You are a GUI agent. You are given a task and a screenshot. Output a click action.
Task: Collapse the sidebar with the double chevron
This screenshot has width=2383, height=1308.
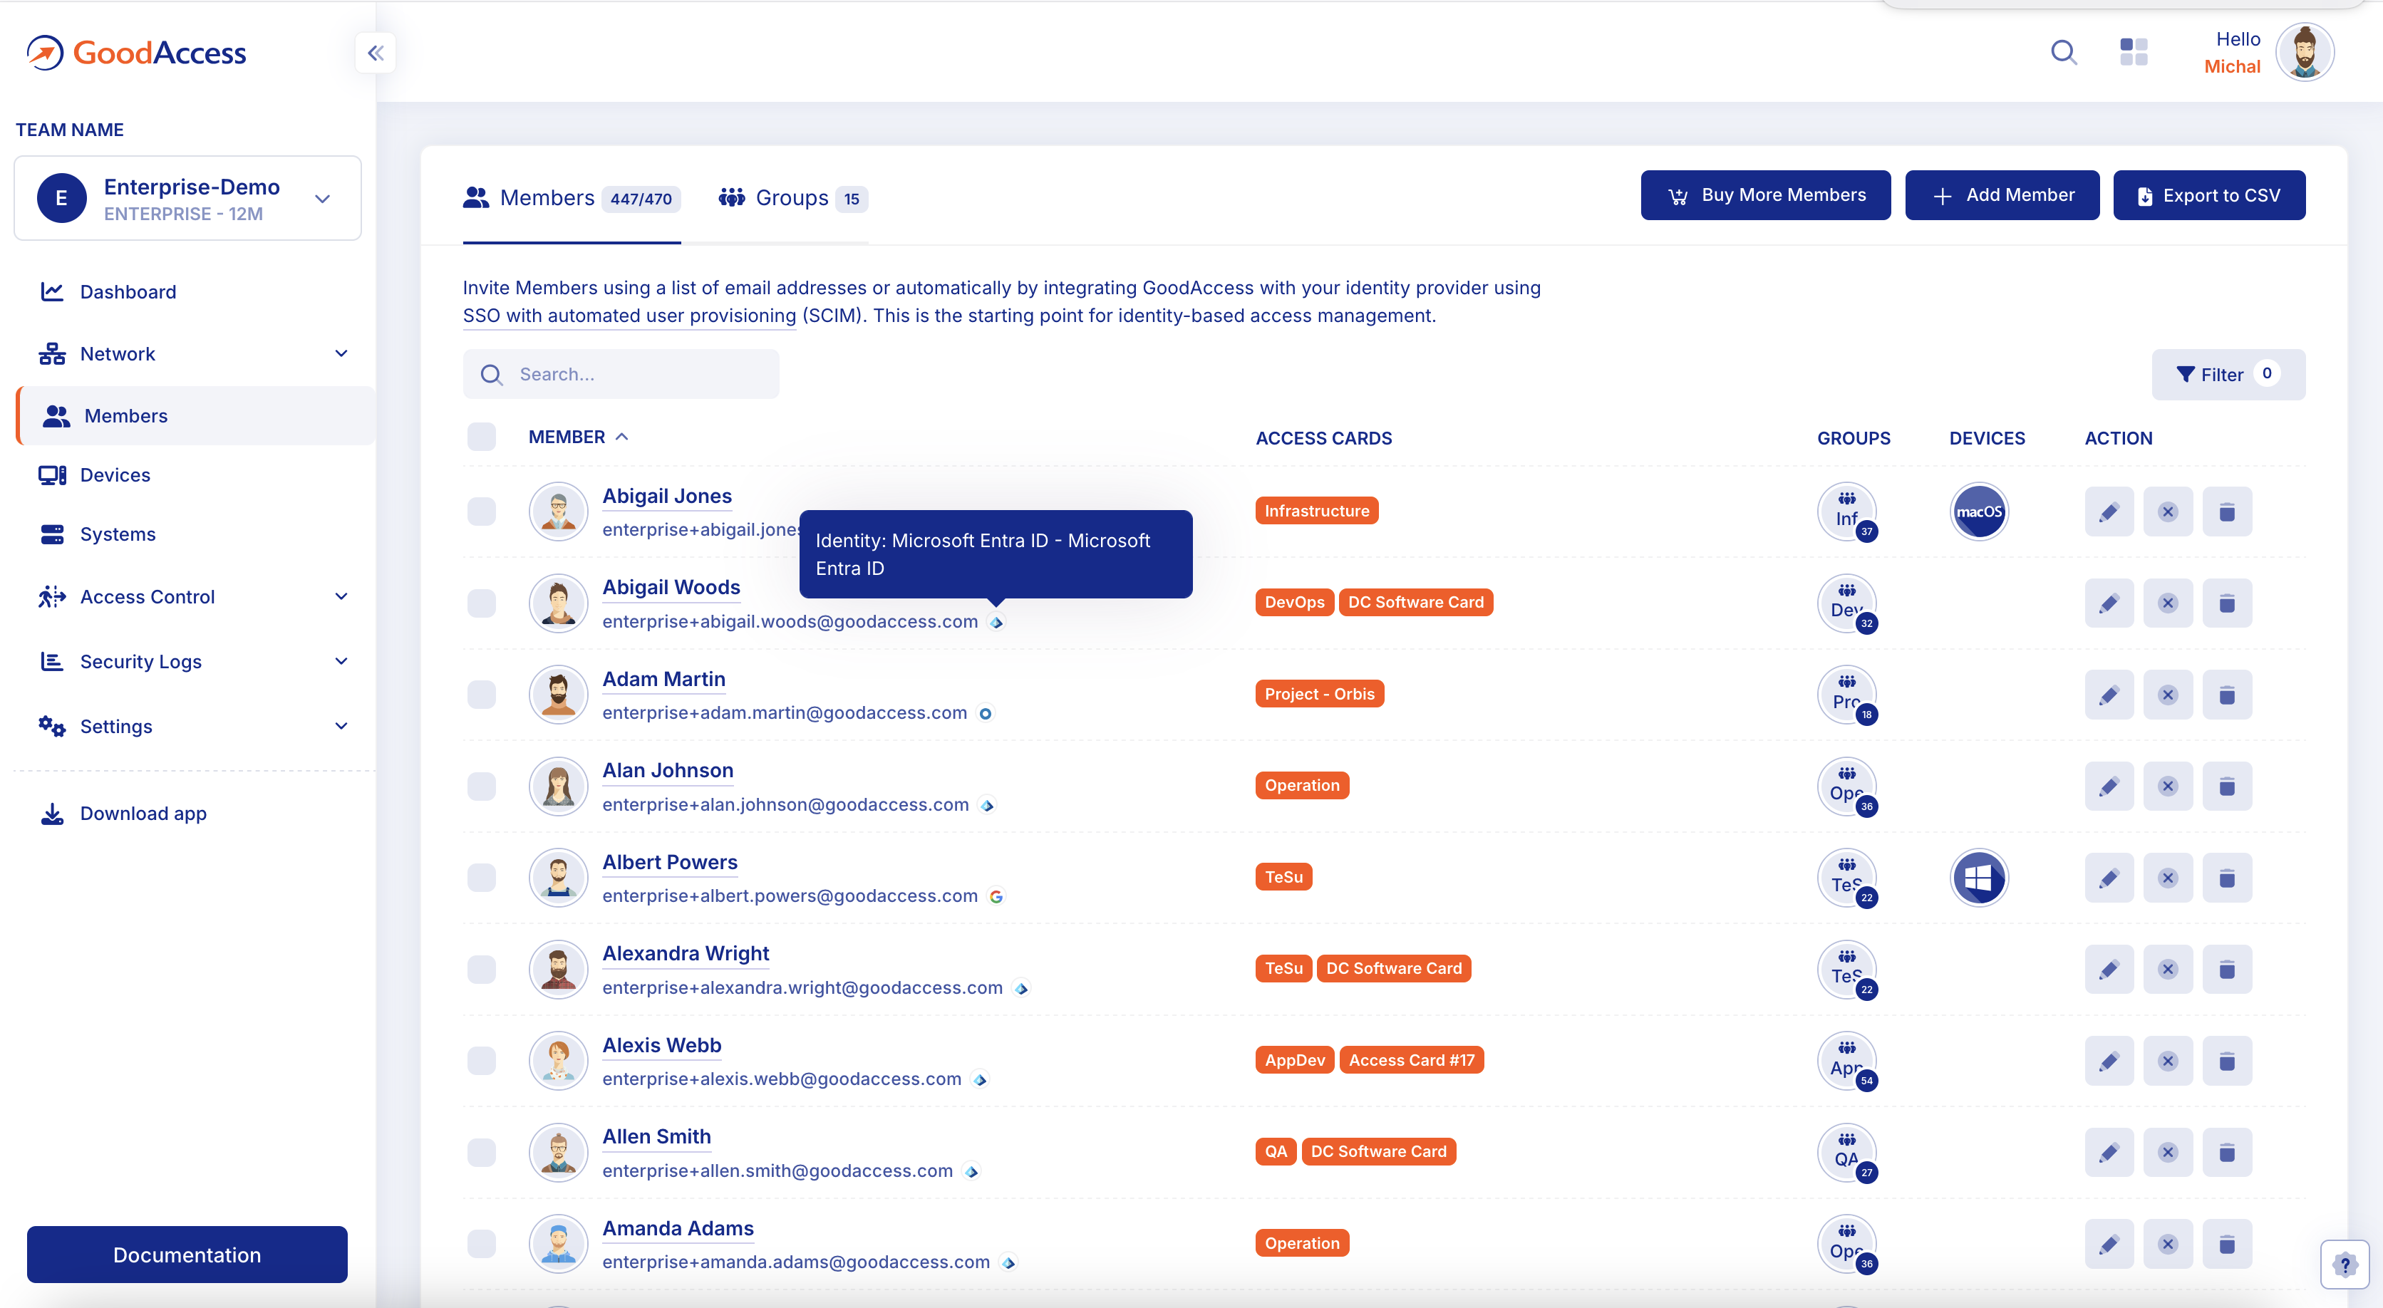coord(376,53)
